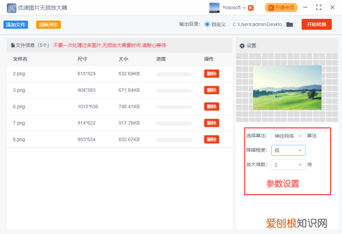Open the 放大倍数 dropdown
Screen dimensions: 342x234
pyautogui.click(x=288, y=165)
